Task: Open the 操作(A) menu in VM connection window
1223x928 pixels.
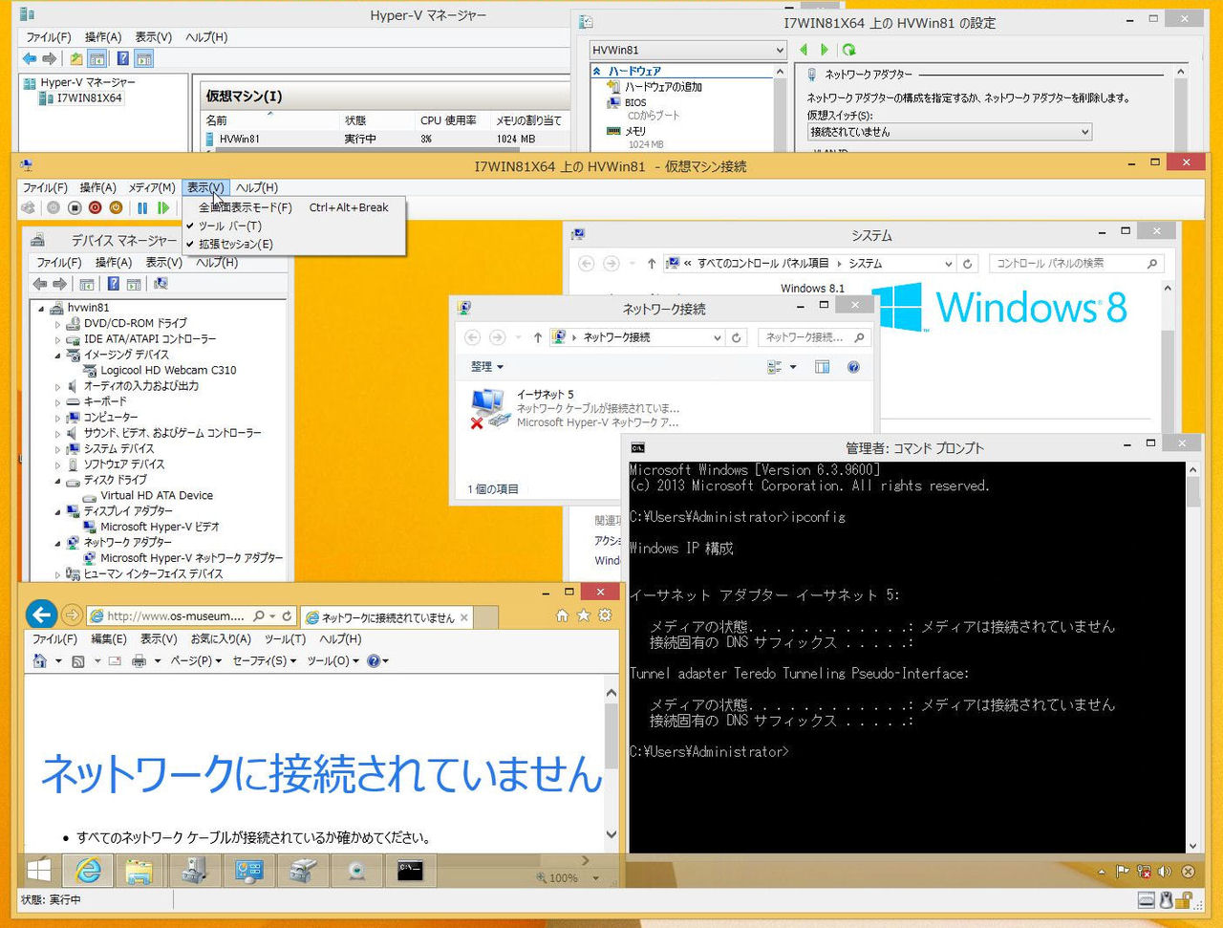Action: click(x=97, y=188)
